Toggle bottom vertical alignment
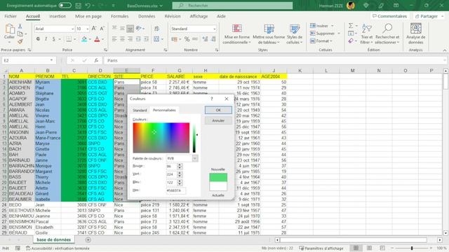 [130, 28]
